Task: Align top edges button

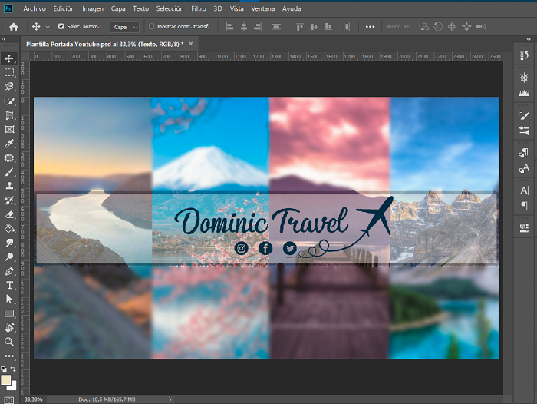Action: (x=300, y=26)
